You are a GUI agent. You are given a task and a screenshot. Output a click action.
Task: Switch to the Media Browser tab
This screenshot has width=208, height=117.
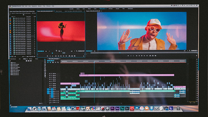13,59
